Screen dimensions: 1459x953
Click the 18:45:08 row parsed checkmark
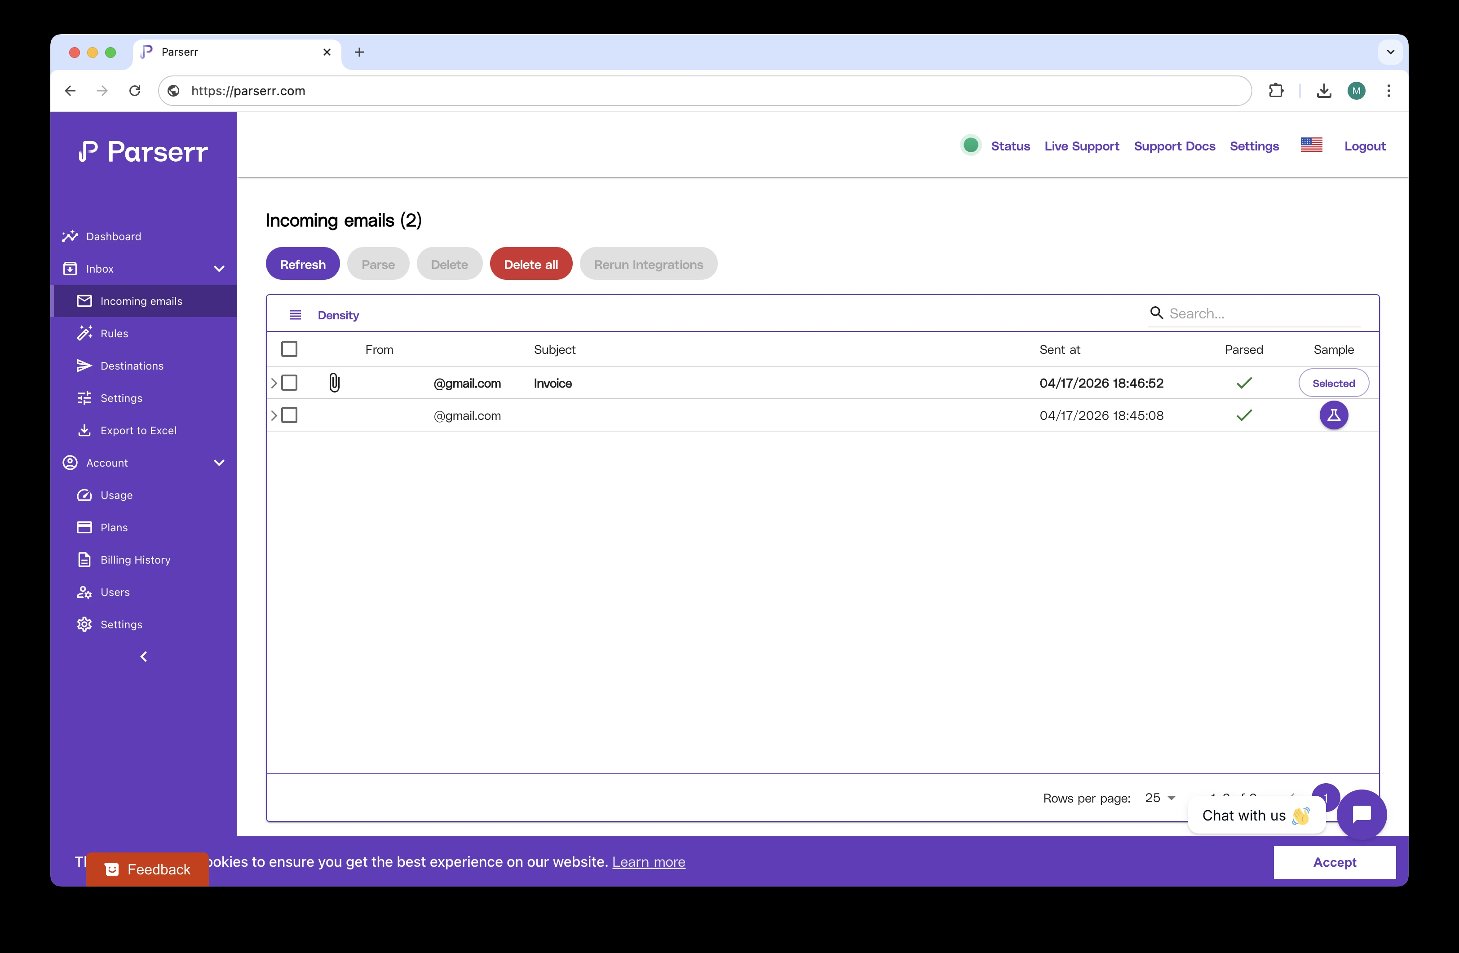1244,415
